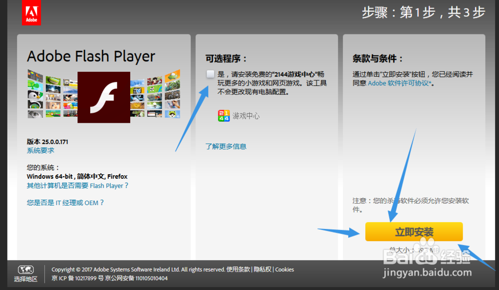Click the 步骤：第1步，共3步 text
Image resolution: width=499 pixels, height=290 pixels.
pos(424,13)
